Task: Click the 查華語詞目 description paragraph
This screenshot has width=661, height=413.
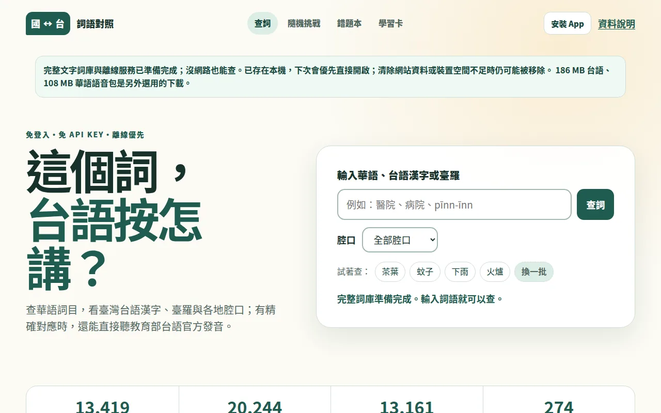Action: pyautogui.click(x=151, y=318)
